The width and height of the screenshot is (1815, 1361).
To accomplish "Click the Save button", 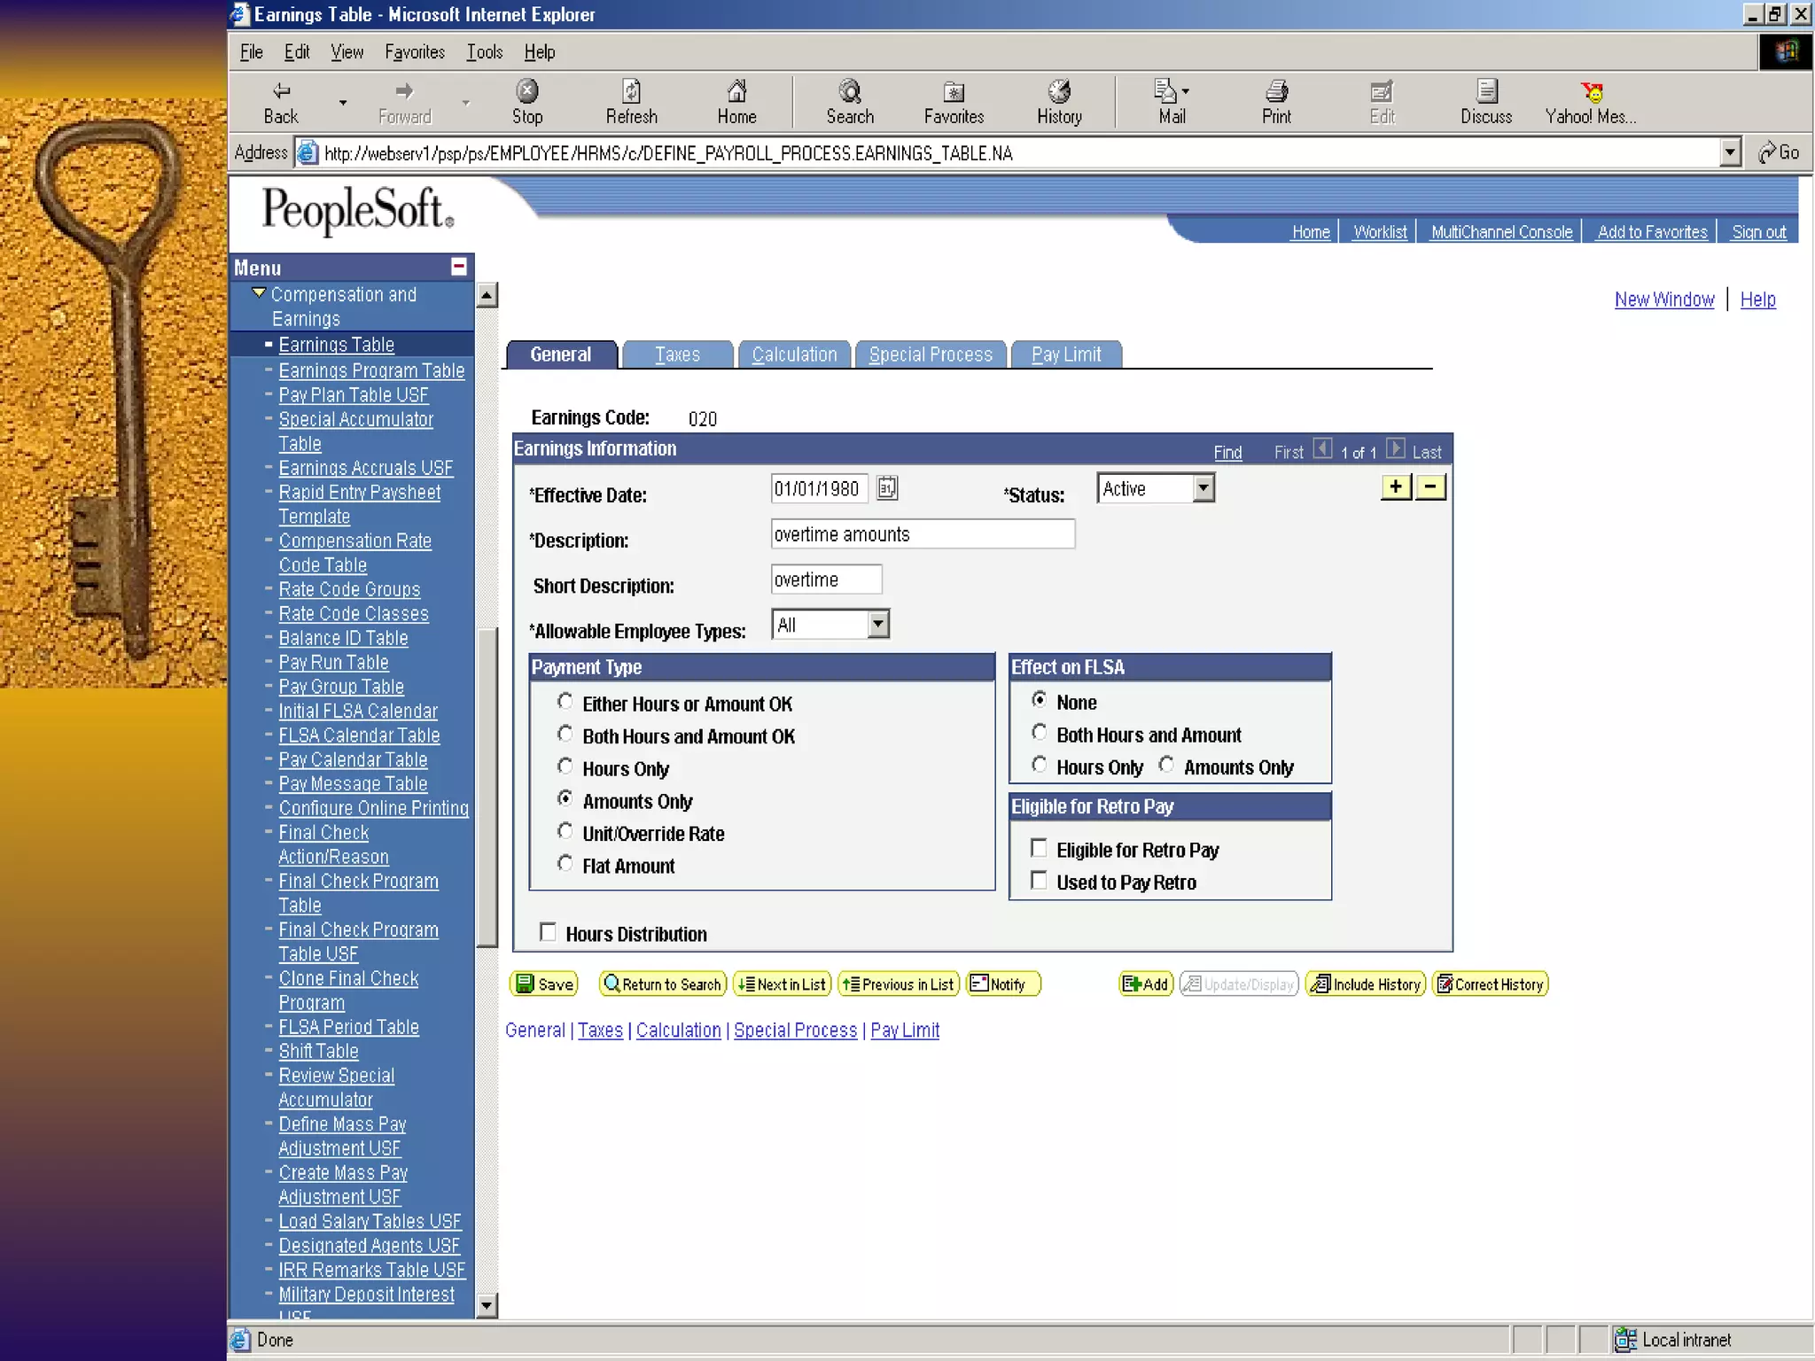I will (545, 984).
